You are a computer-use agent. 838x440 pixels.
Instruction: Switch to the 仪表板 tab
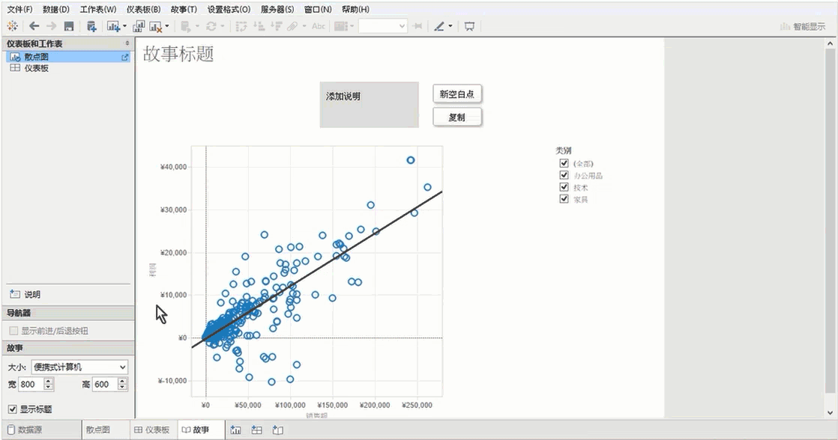click(x=151, y=430)
